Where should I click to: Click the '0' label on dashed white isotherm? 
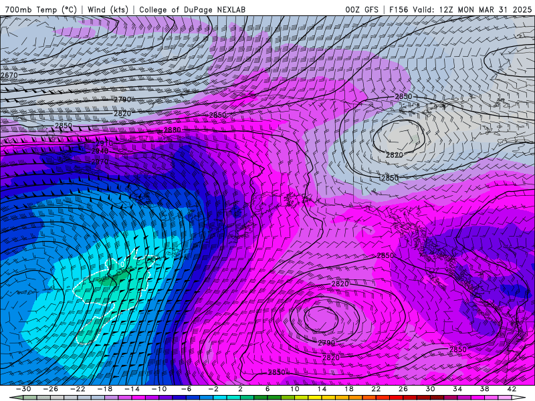click(122, 264)
